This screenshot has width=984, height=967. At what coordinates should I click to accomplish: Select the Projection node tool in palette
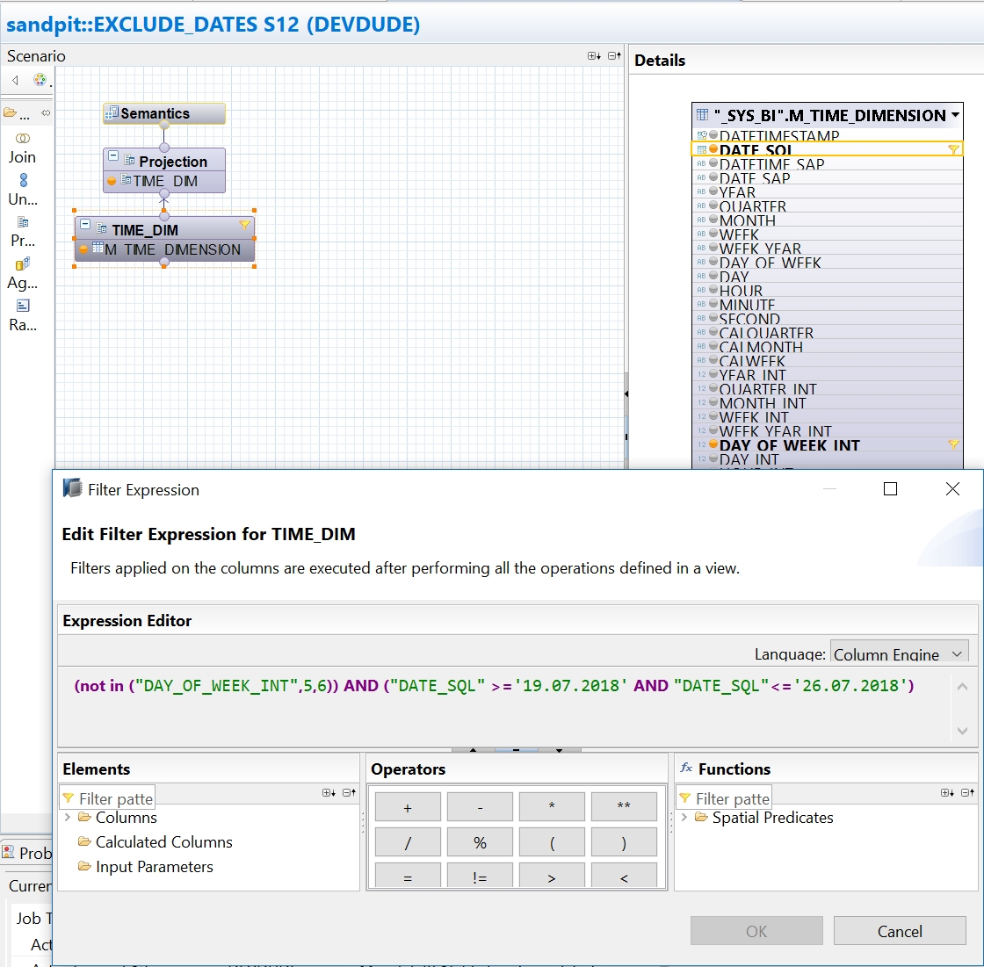[x=23, y=232]
